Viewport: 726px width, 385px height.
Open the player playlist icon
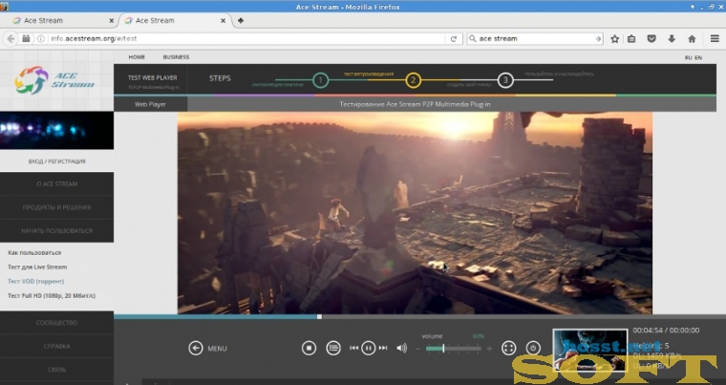click(333, 348)
